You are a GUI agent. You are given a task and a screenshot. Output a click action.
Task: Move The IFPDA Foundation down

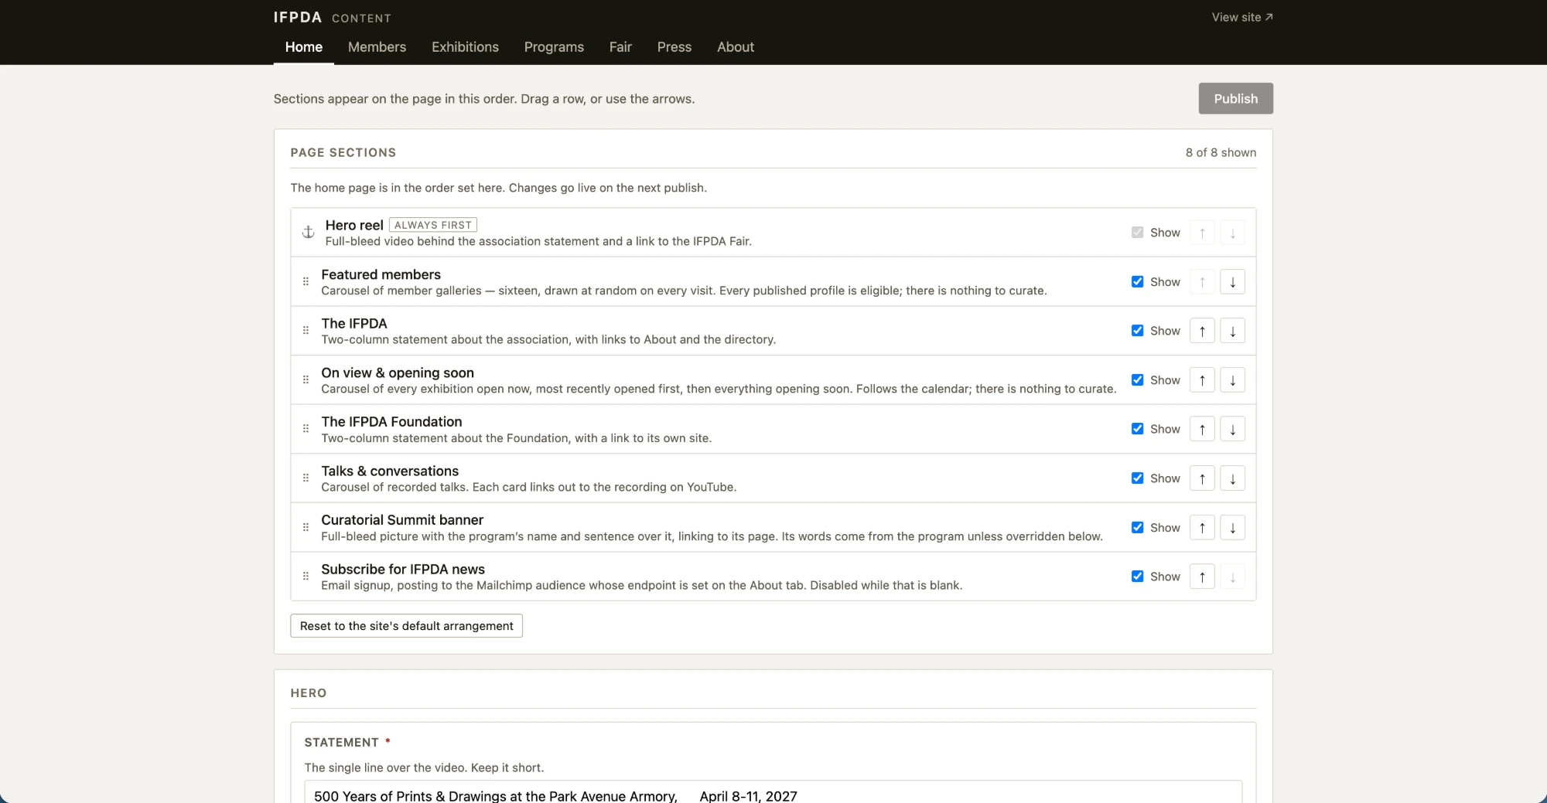[x=1232, y=429]
